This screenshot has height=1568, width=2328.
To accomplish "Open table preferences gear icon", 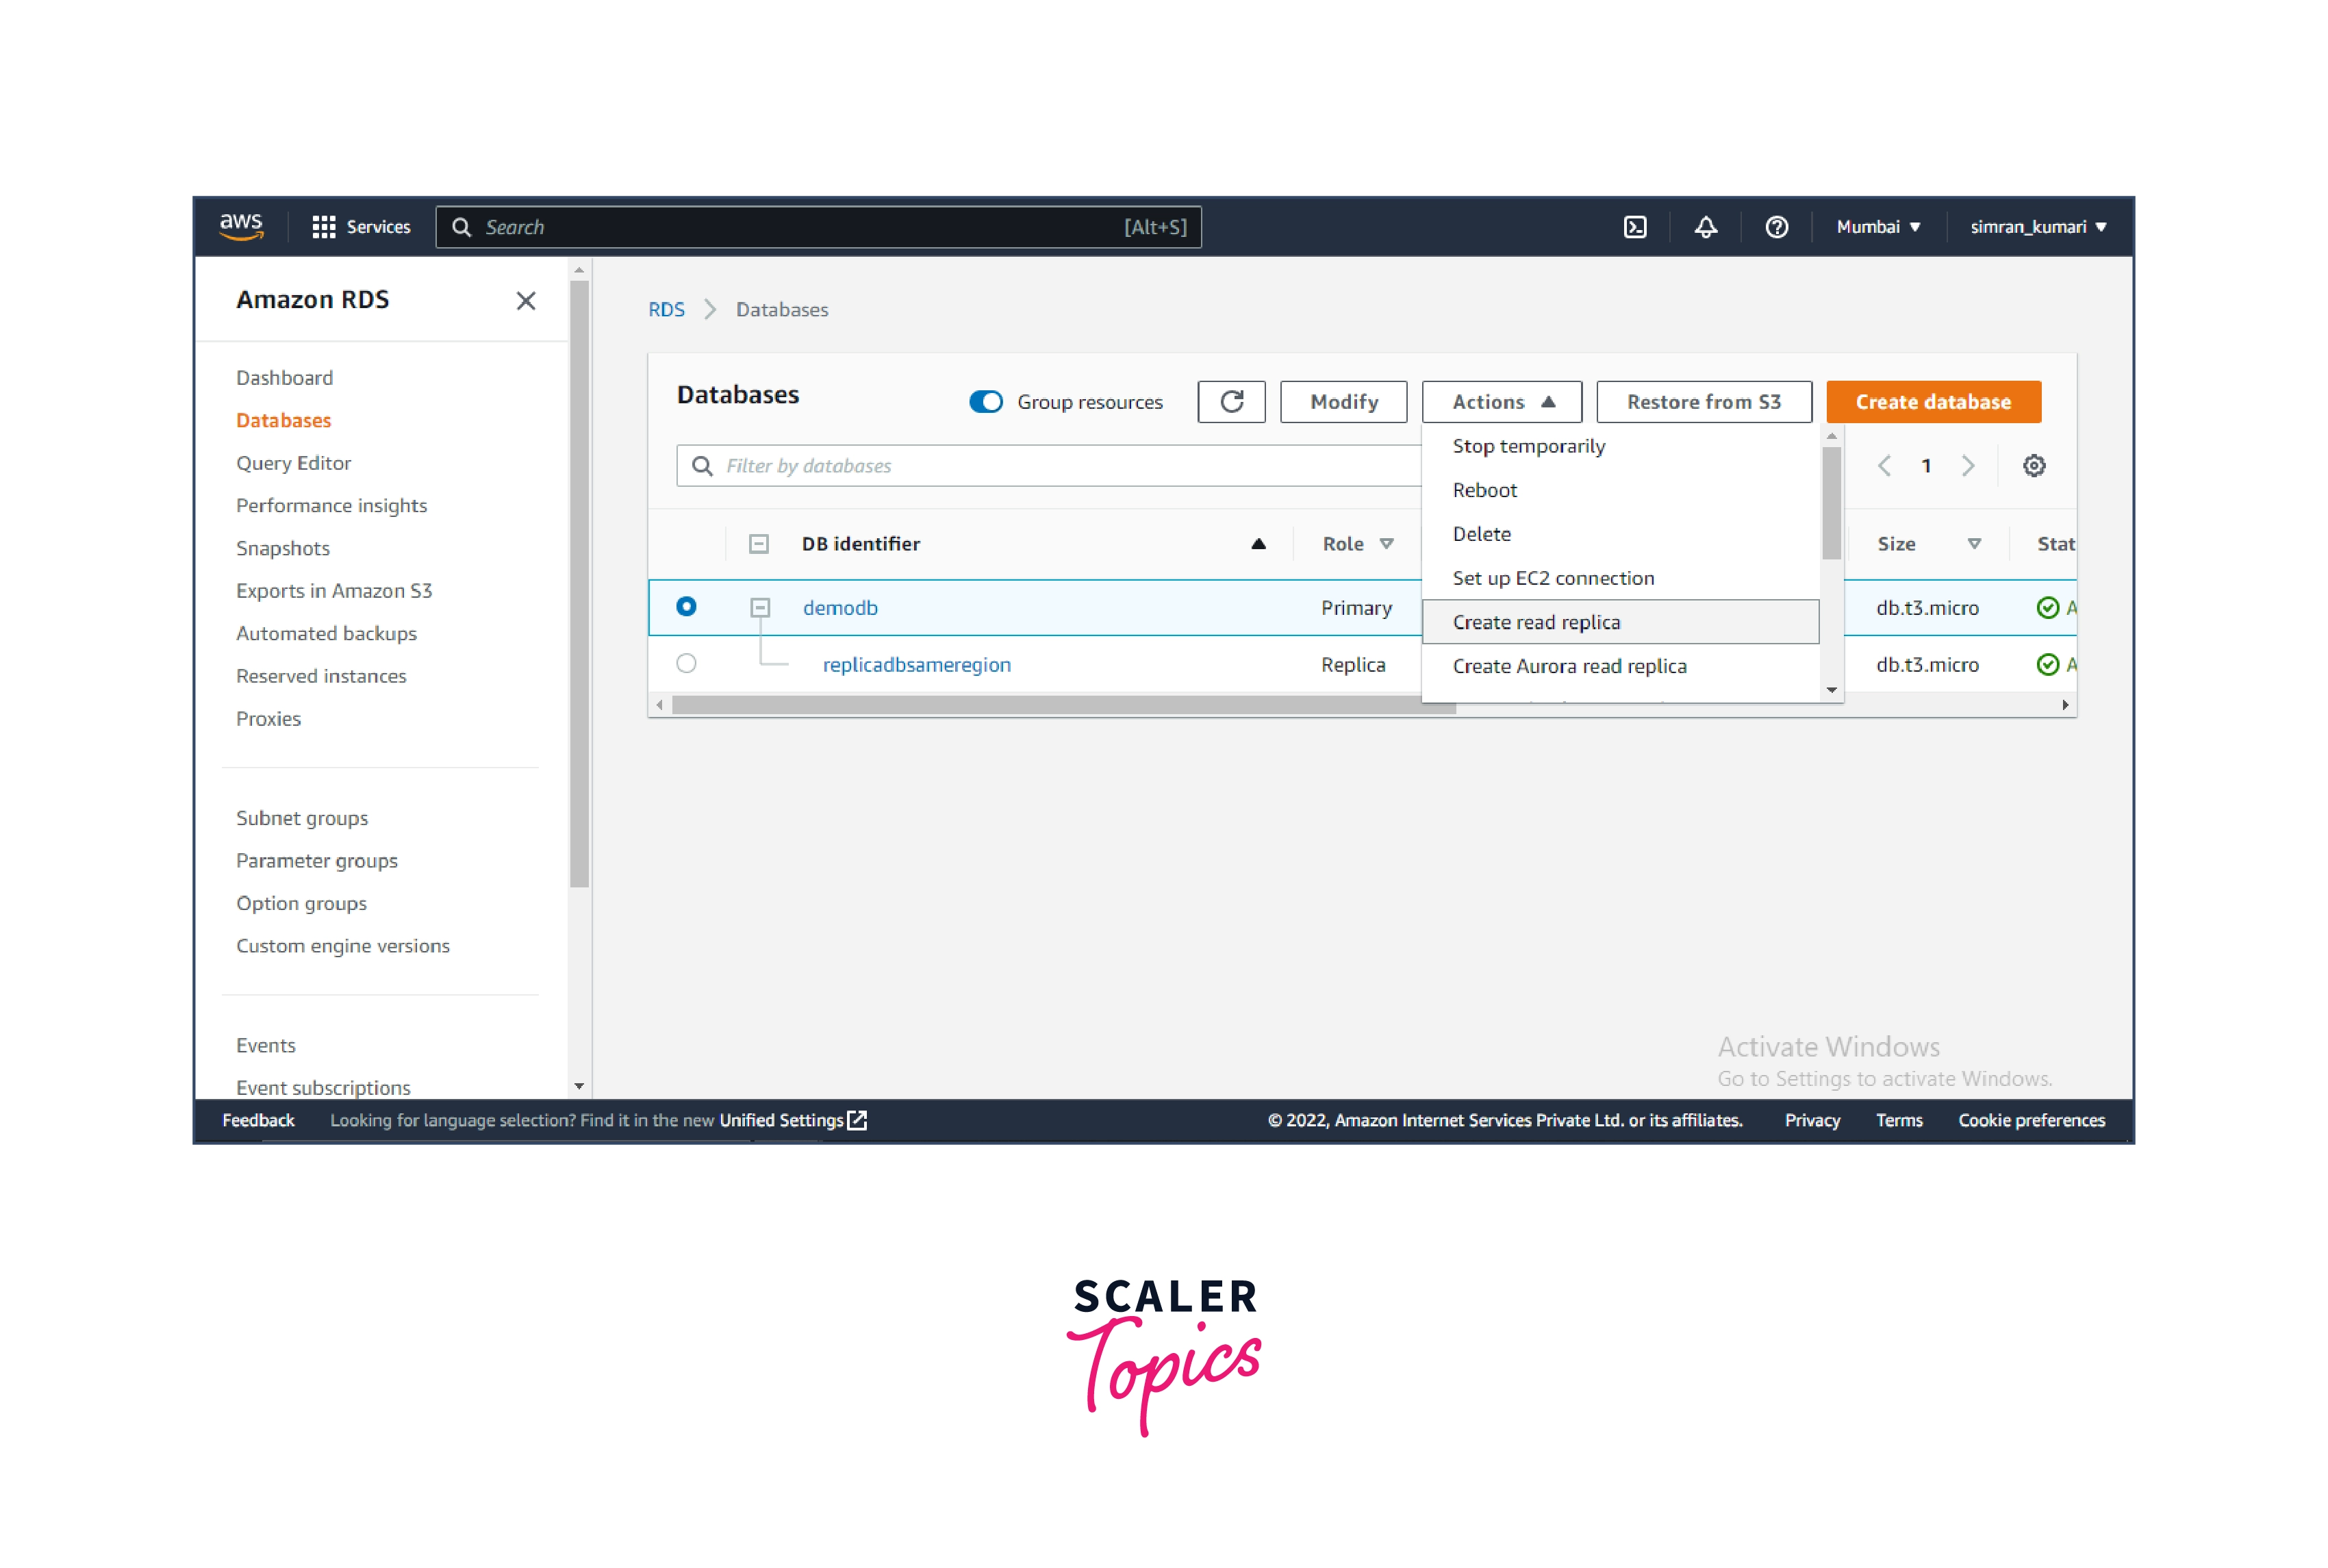I will pos(2033,466).
